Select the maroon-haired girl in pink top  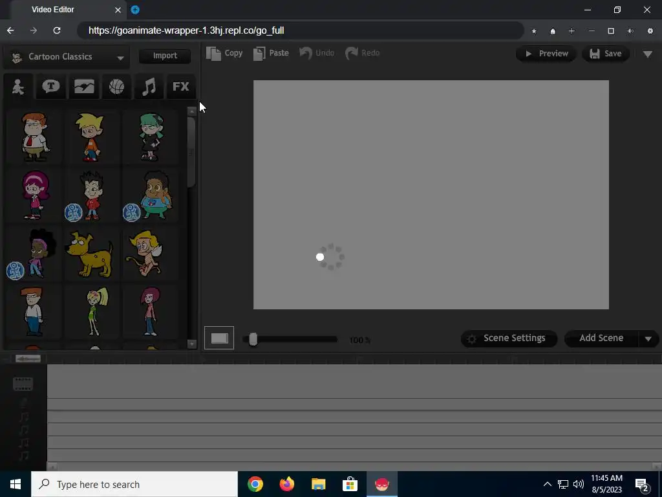pyautogui.click(x=150, y=311)
